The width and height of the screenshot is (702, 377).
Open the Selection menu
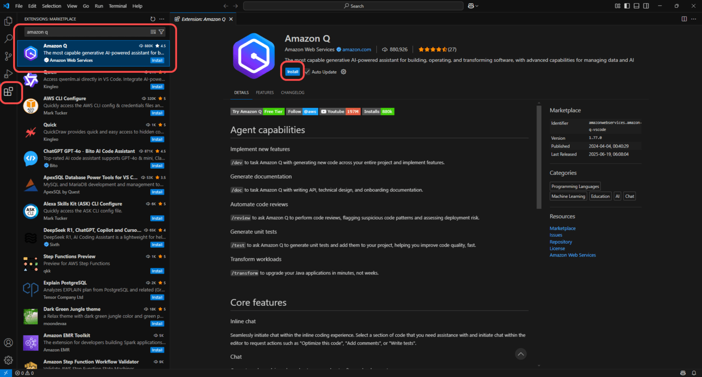(52, 6)
